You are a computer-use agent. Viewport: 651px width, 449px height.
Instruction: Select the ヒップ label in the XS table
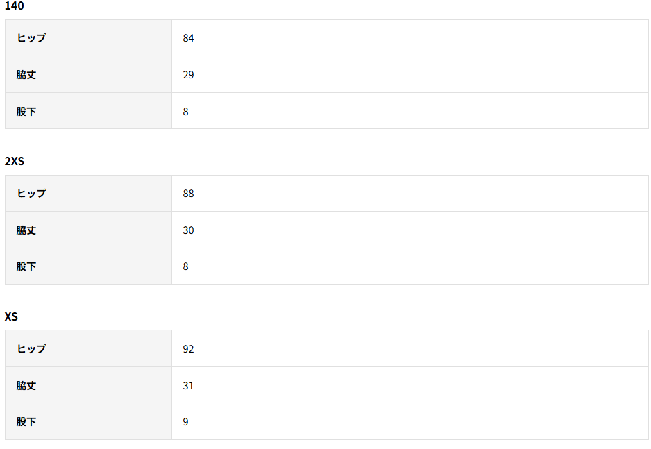pyautogui.click(x=31, y=349)
